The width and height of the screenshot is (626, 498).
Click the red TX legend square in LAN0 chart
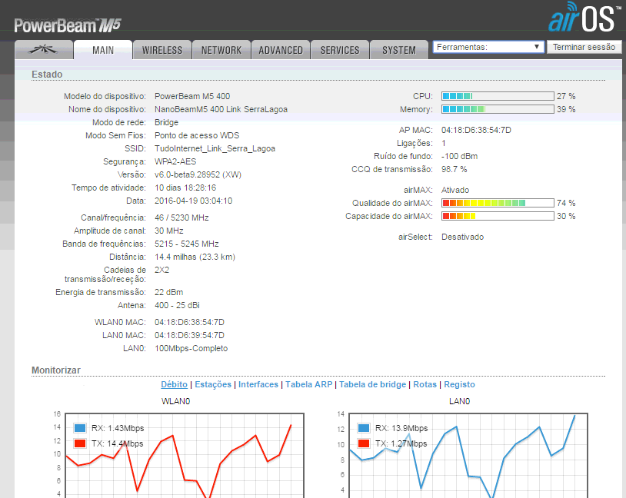(364, 443)
